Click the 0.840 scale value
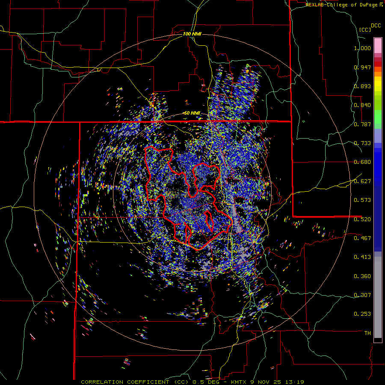Image resolution: width=385 pixels, height=385 pixels. (362, 105)
